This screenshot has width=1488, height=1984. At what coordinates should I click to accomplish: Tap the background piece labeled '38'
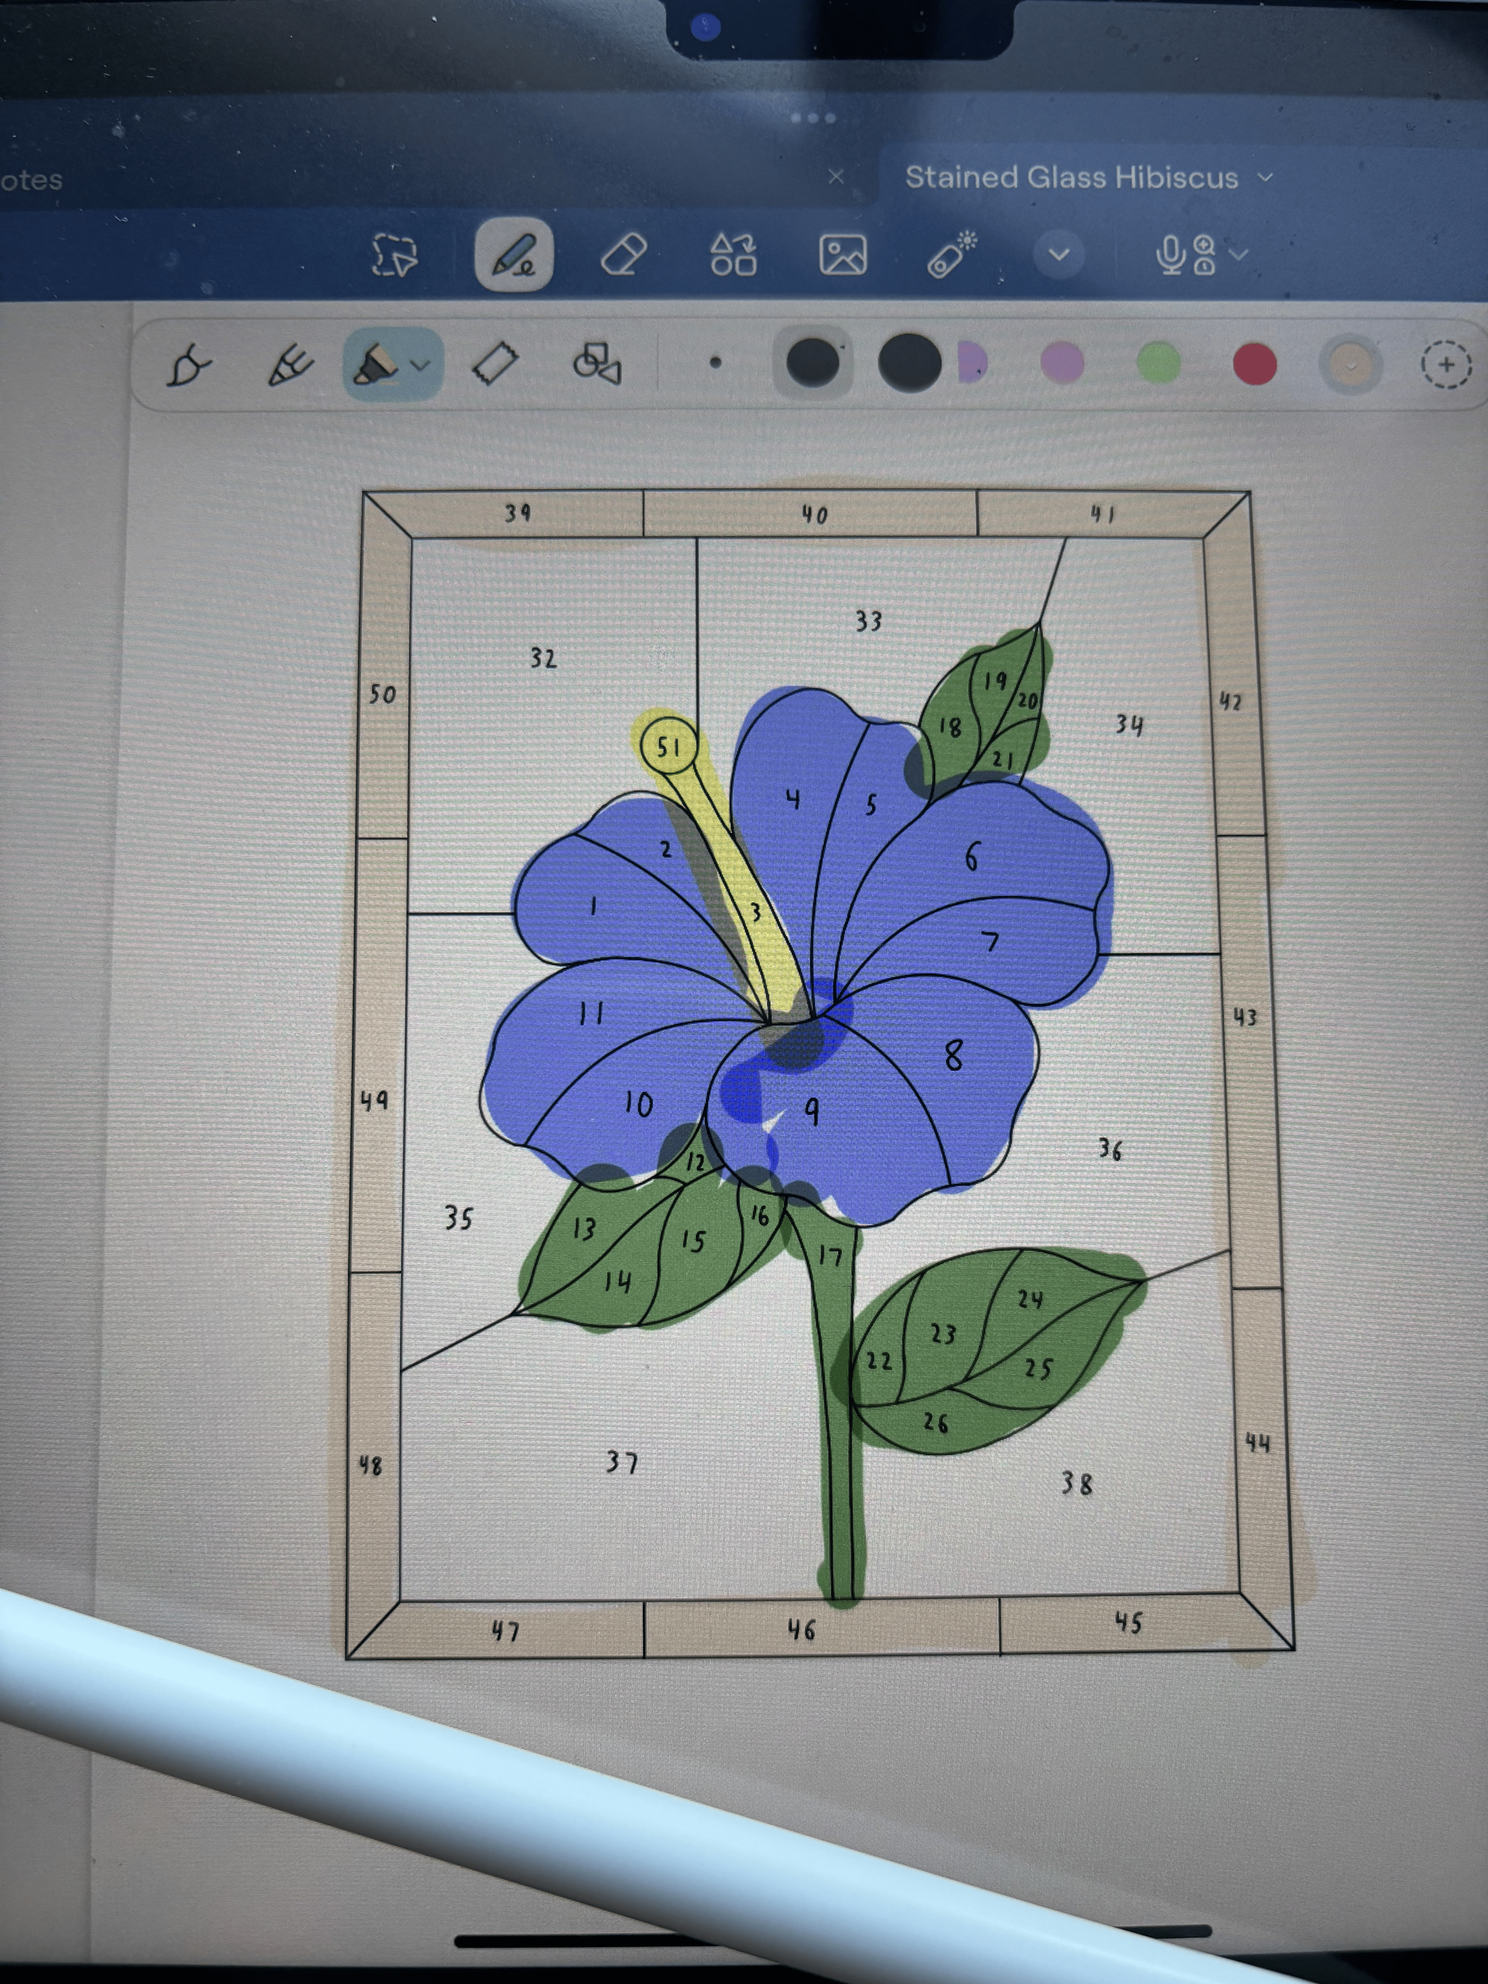tap(1077, 1483)
